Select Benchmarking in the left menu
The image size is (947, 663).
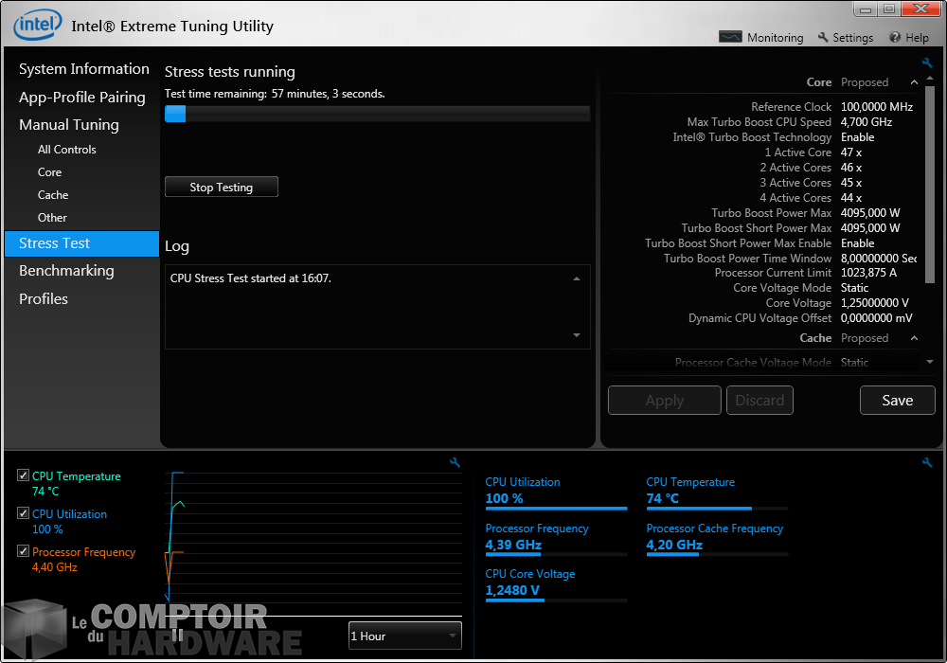click(66, 271)
